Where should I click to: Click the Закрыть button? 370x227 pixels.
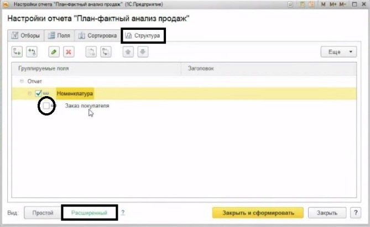[x=327, y=213]
